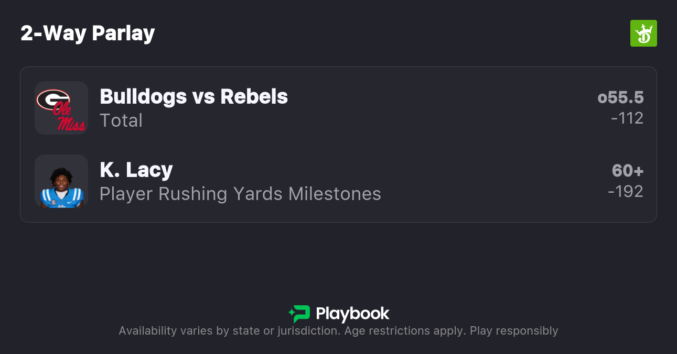
Task: Click the vs separator in matchup title
Action: pyautogui.click(x=203, y=96)
